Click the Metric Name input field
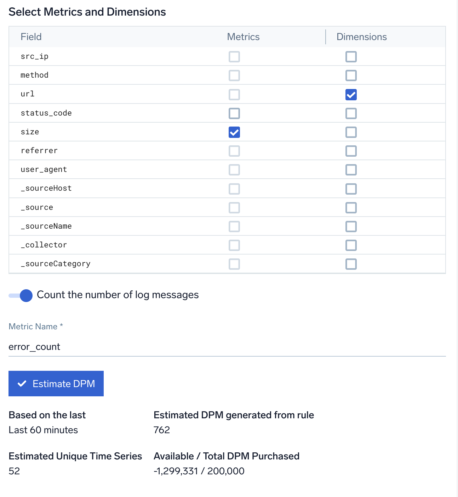Image resolution: width=458 pixels, height=497 pixels. [227, 347]
